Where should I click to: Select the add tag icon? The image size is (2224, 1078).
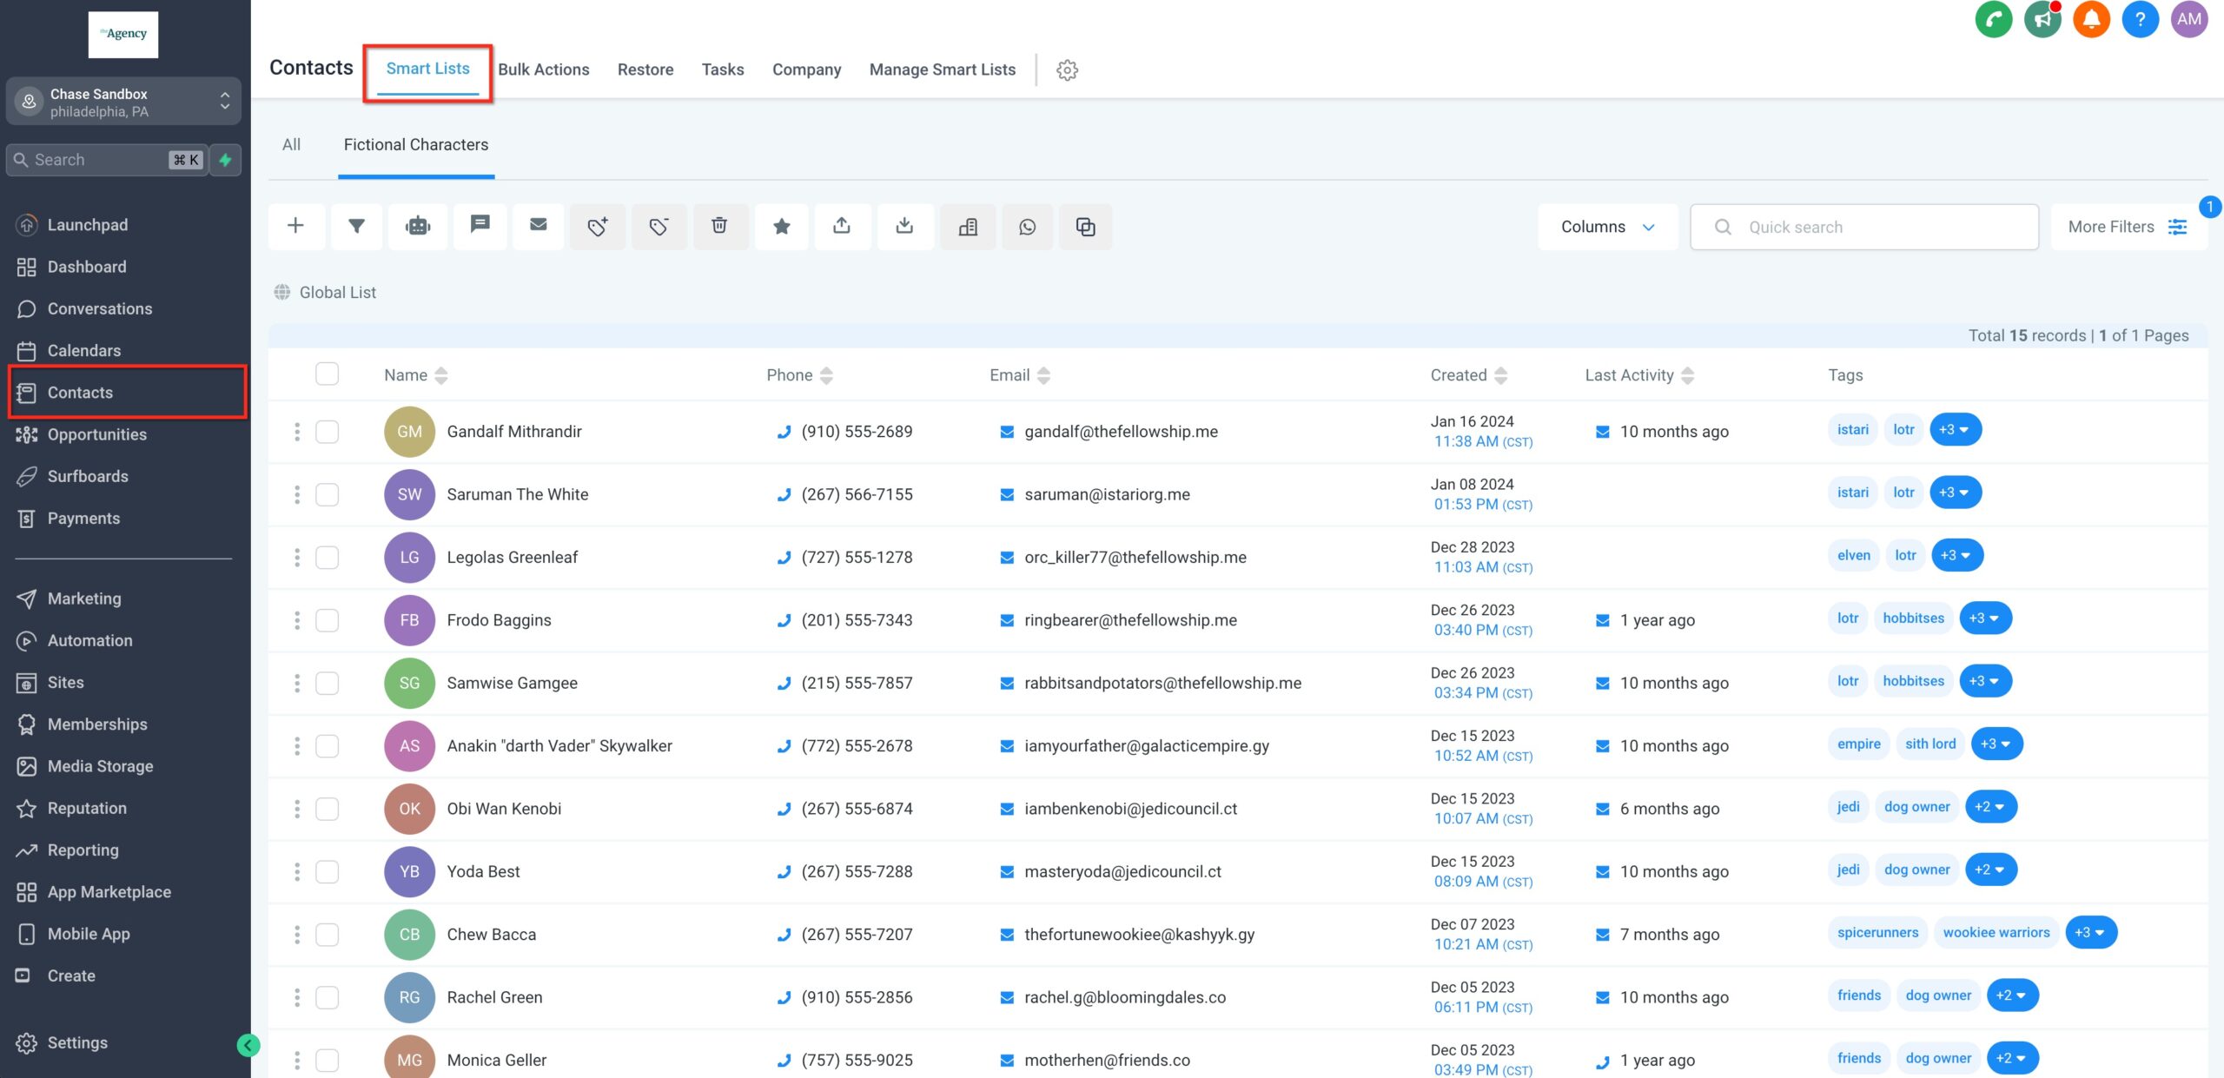tap(598, 226)
